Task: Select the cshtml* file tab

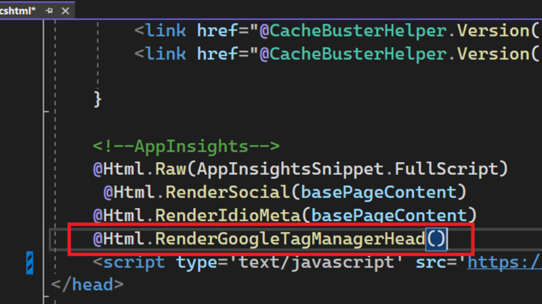Action: point(19,9)
